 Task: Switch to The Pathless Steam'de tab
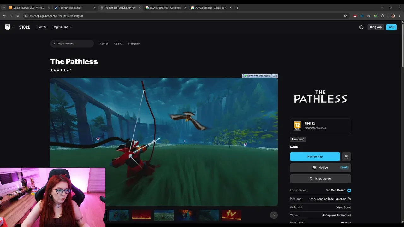coord(75,8)
